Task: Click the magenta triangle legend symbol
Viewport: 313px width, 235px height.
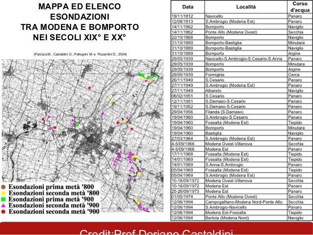Action: point(3,206)
